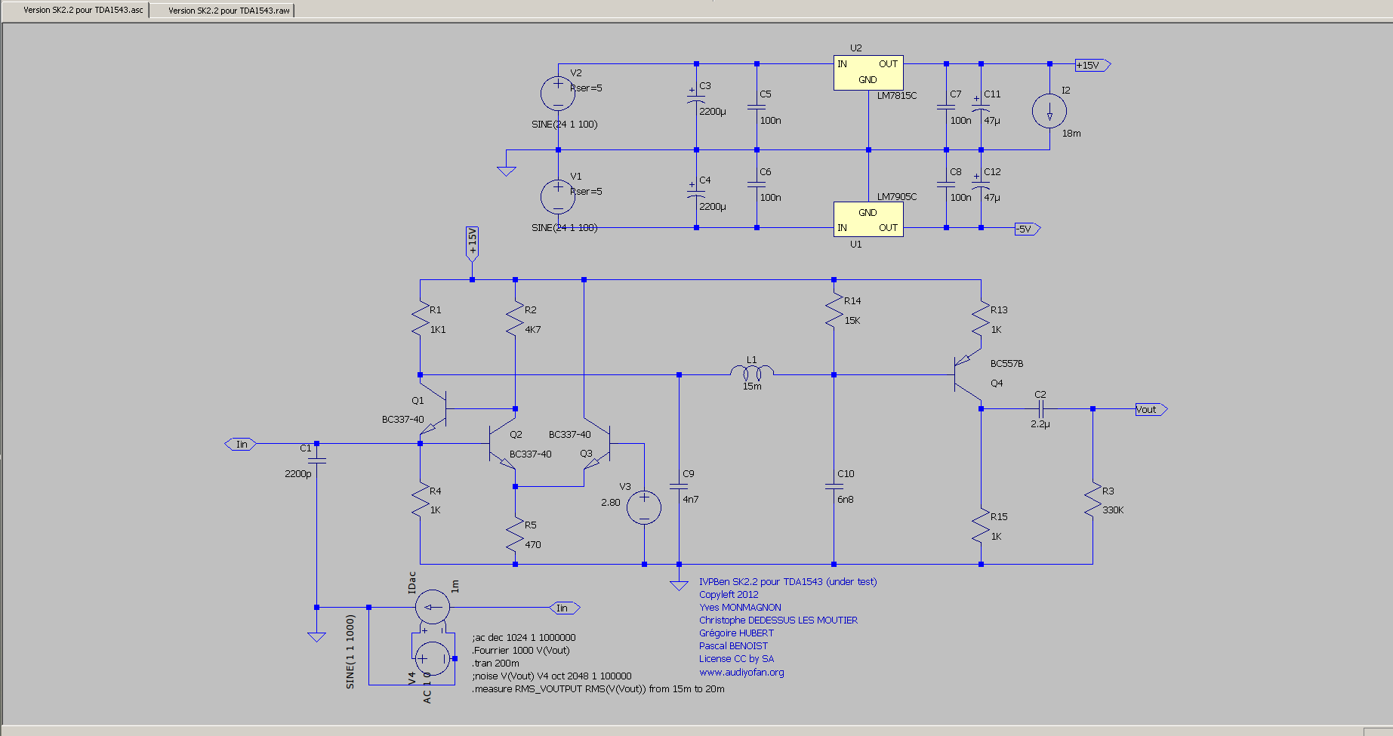
Task: Click the 'Grégoire HUBERT' author text
Action: pyautogui.click(x=736, y=633)
